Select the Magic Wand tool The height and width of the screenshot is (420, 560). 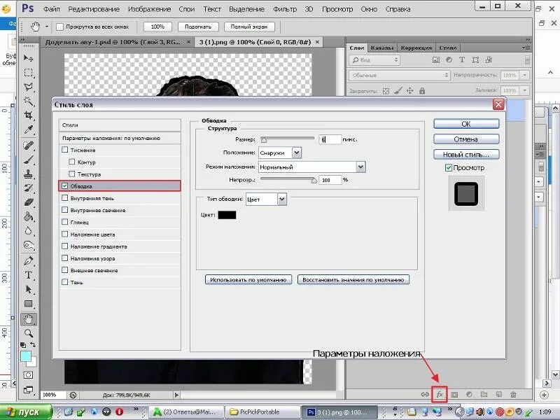point(28,101)
